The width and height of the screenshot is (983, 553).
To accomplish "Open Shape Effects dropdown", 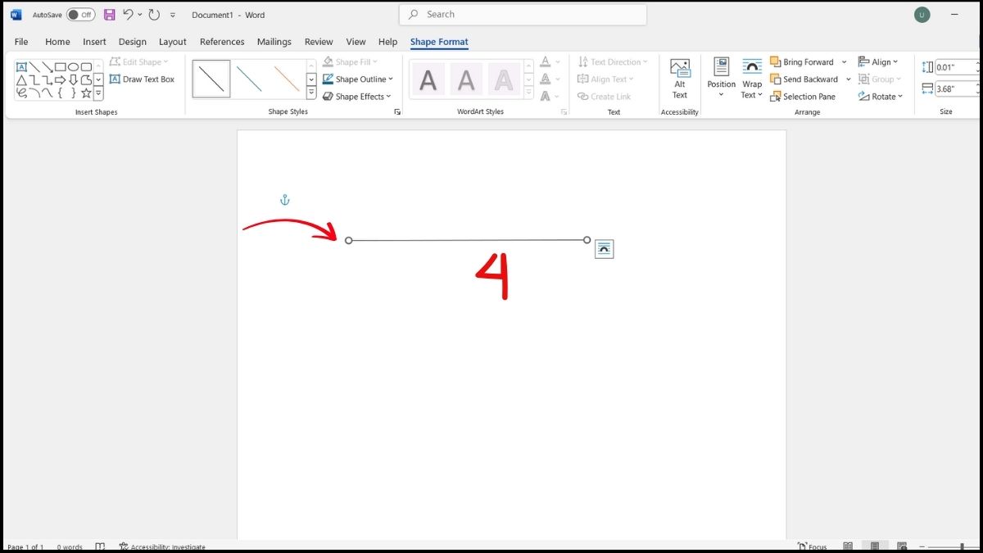I will coord(357,97).
